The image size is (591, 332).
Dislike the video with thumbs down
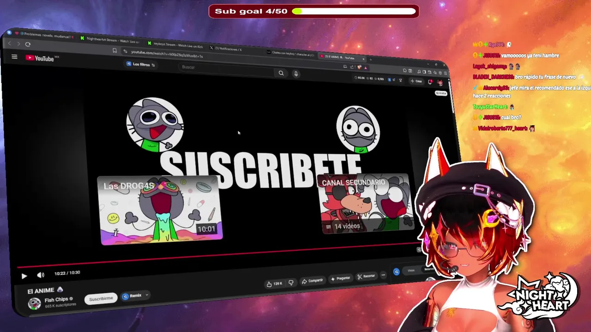click(291, 283)
